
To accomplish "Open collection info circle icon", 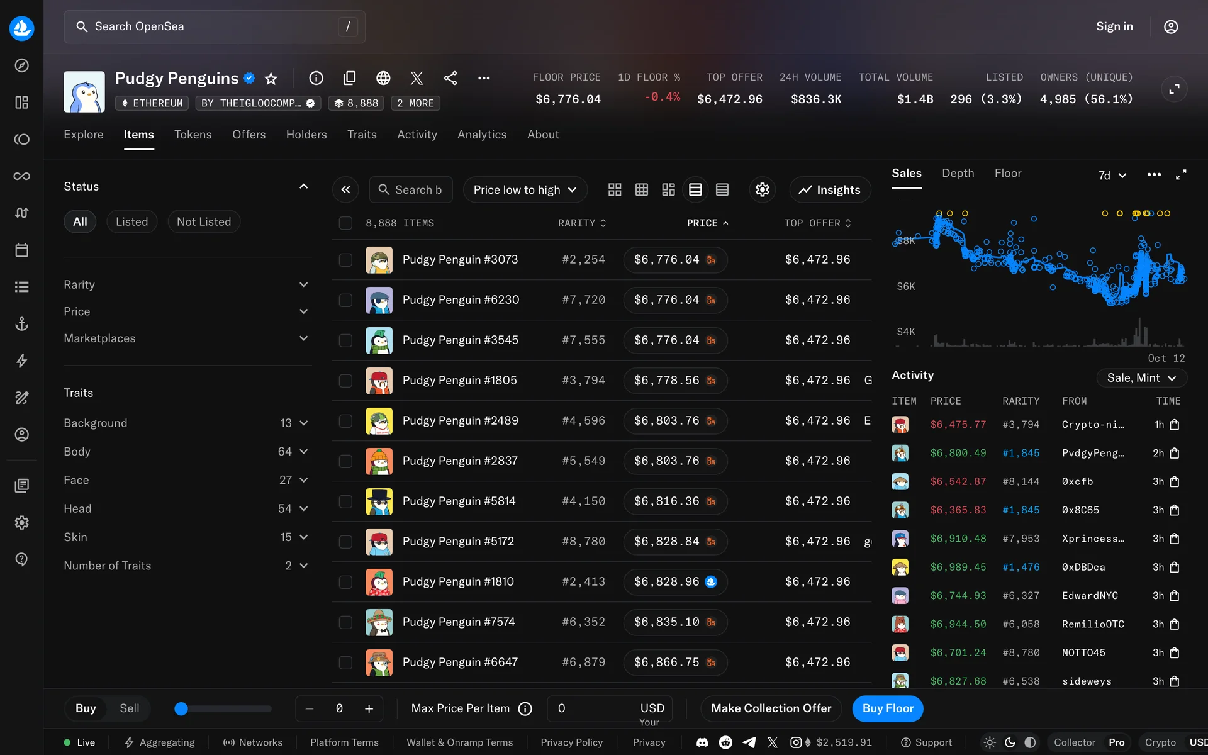I will pos(316,78).
